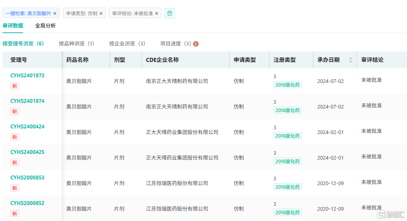Click the 2016版化药 tag in CYHS2000853 row

287,187
